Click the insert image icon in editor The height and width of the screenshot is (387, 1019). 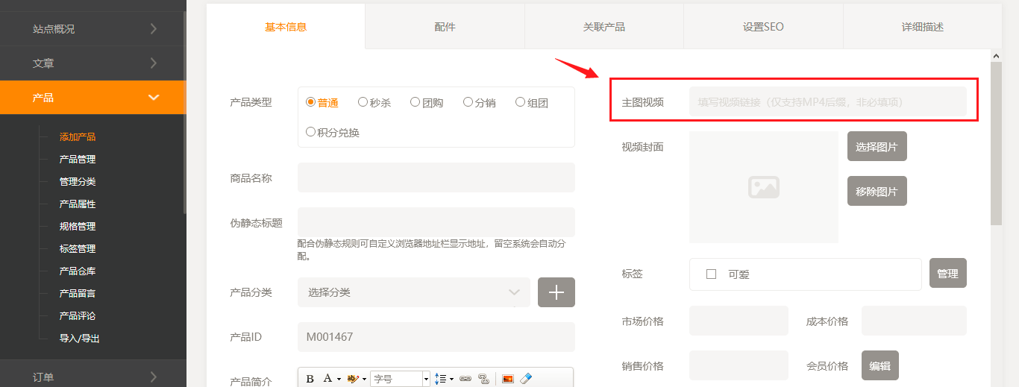click(x=508, y=379)
